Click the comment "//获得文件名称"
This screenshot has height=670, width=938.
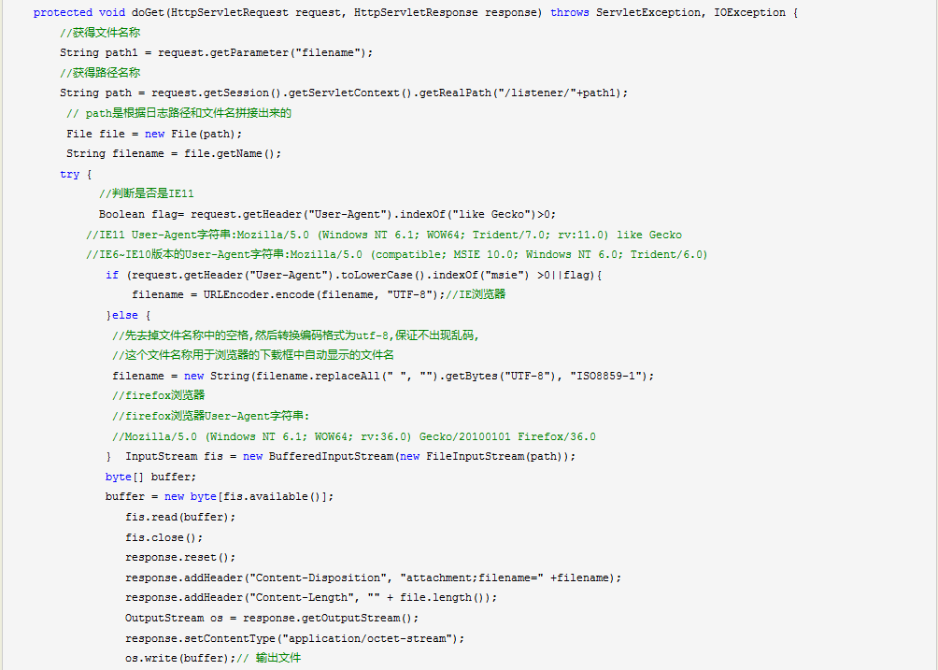100,33
